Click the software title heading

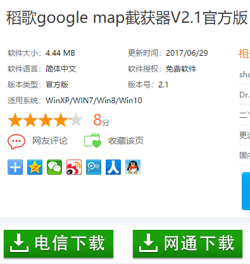coord(127,18)
